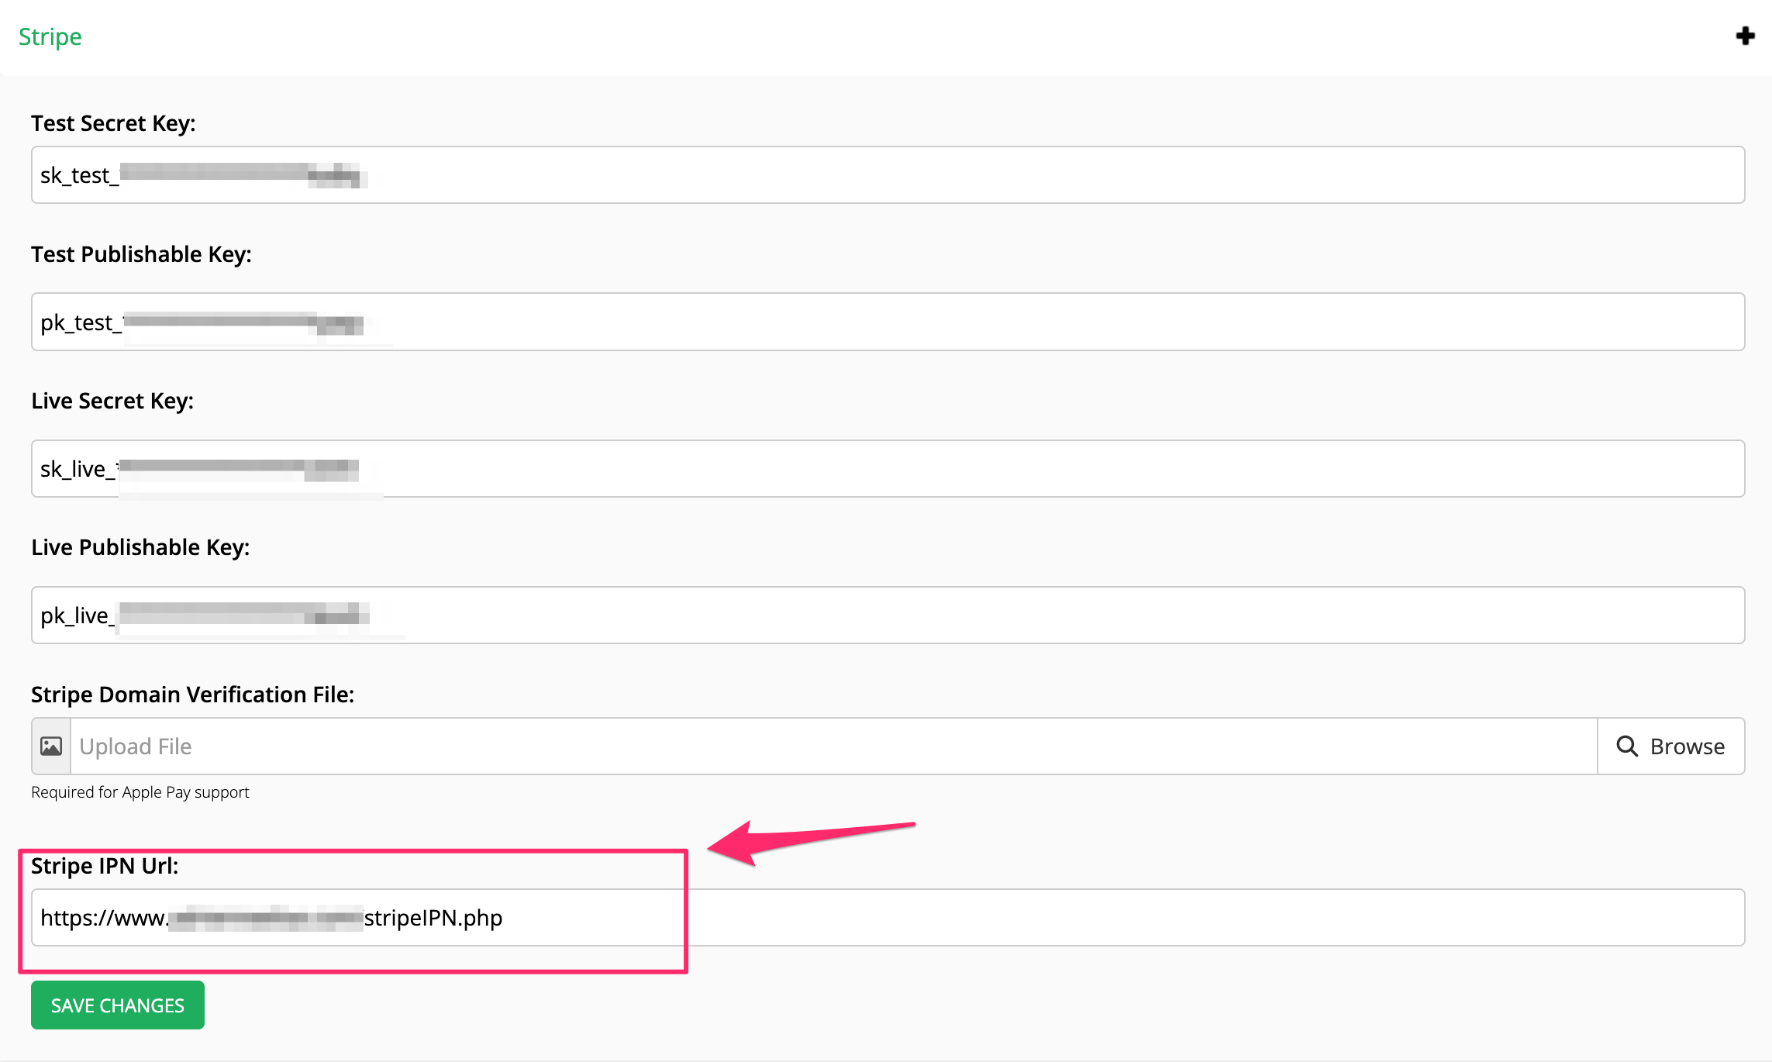The image size is (1772, 1062).
Task: Click the Stripe Domain Verification File label
Action: tap(192, 695)
